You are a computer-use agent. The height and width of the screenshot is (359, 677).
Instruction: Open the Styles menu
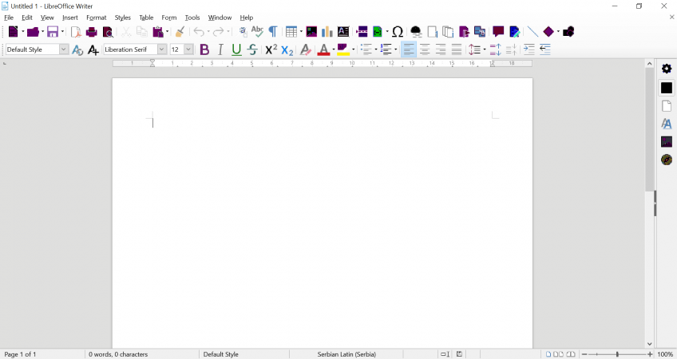pos(123,18)
